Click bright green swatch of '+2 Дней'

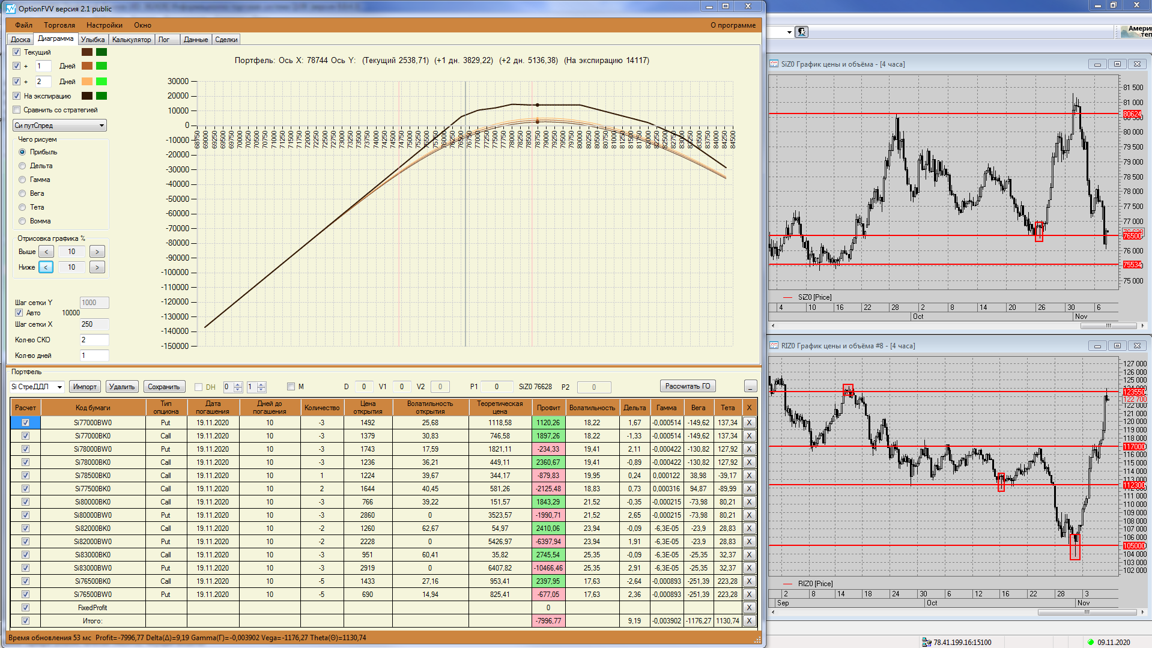[x=102, y=82]
